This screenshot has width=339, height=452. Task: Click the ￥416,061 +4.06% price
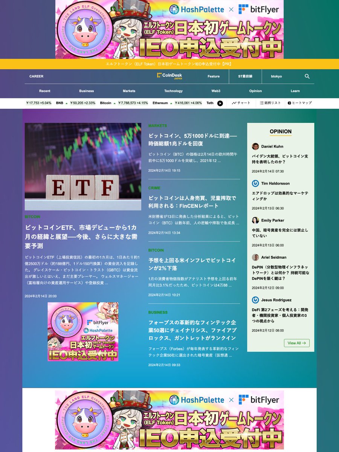[188, 103]
